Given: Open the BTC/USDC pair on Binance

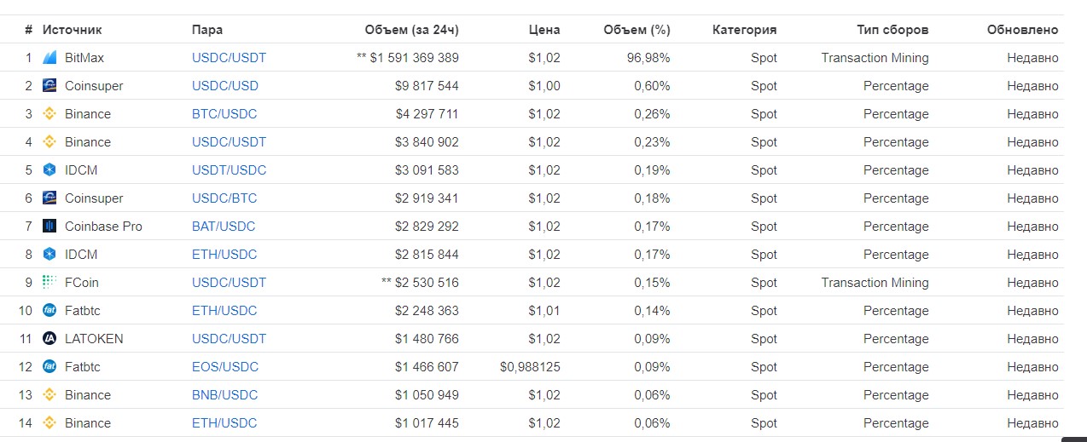Looking at the screenshot, I should coord(224,114).
